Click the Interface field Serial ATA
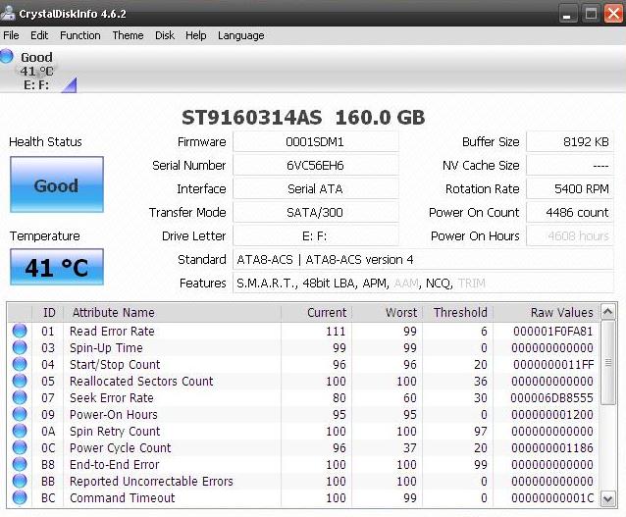Screen dimensions: 626x517 click(x=315, y=188)
